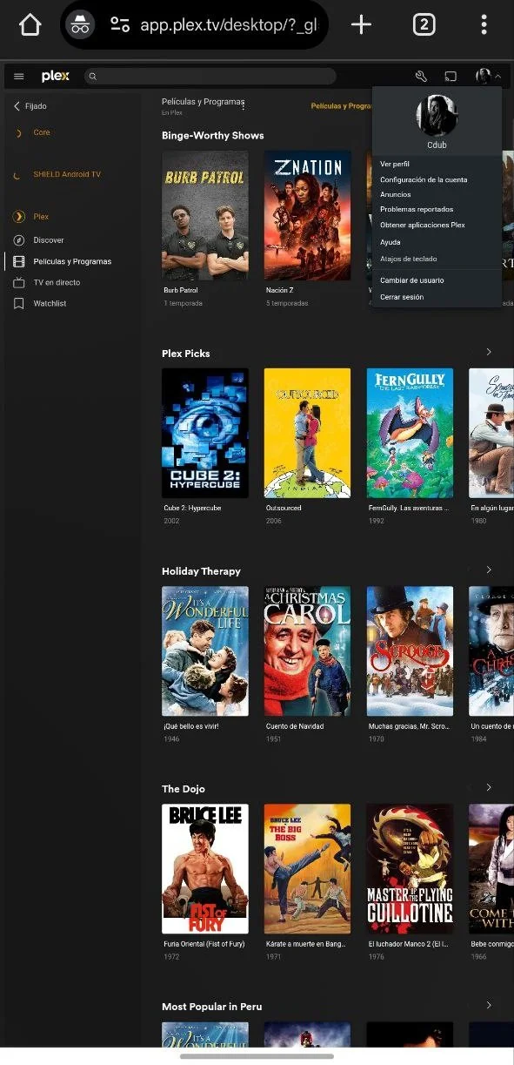Open Z Nation poster
This screenshot has height=1065, width=514.
pos(307,215)
